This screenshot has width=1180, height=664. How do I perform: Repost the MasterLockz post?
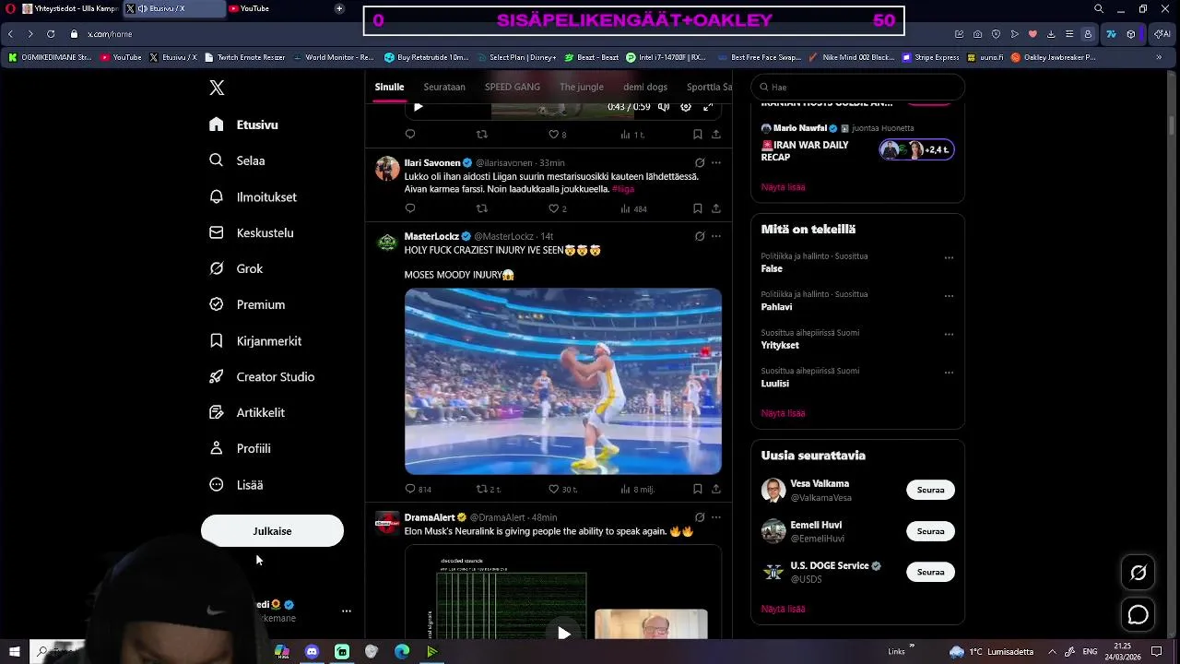pos(481,489)
